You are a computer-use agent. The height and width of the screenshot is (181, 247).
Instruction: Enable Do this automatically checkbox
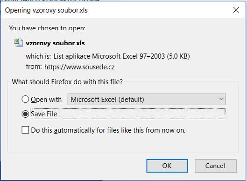tap(25, 130)
